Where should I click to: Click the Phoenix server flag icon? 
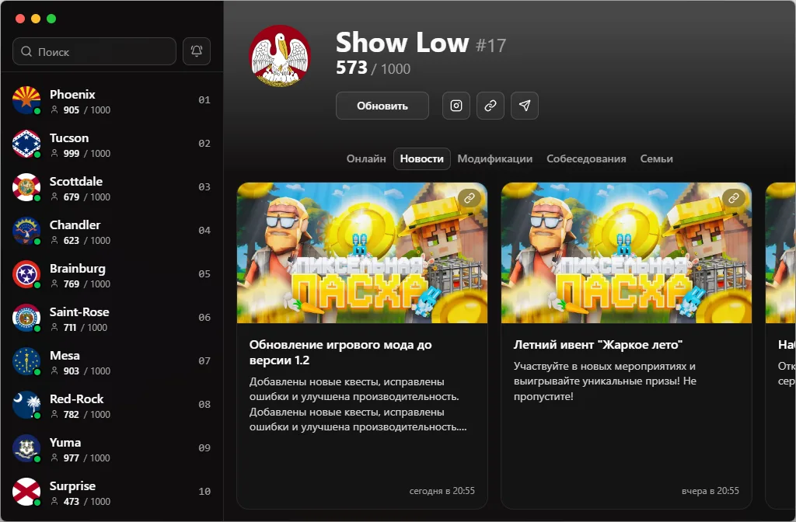tap(26, 100)
